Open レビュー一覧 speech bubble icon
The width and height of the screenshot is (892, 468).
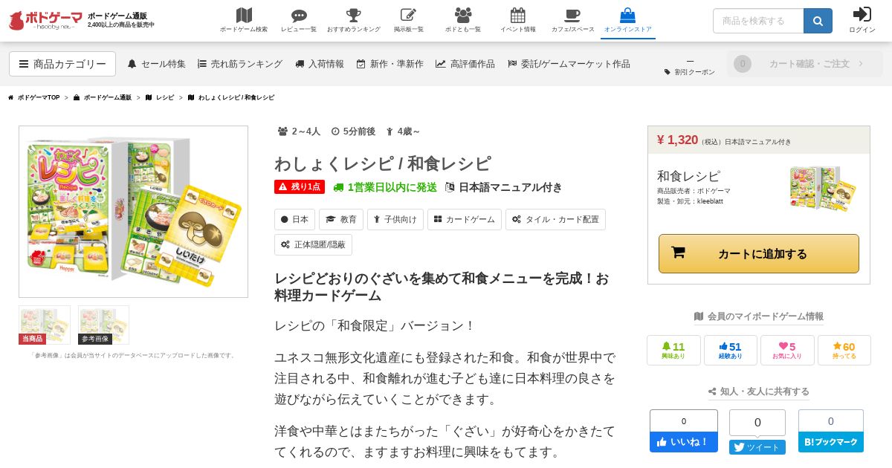[x=299, y=20]
